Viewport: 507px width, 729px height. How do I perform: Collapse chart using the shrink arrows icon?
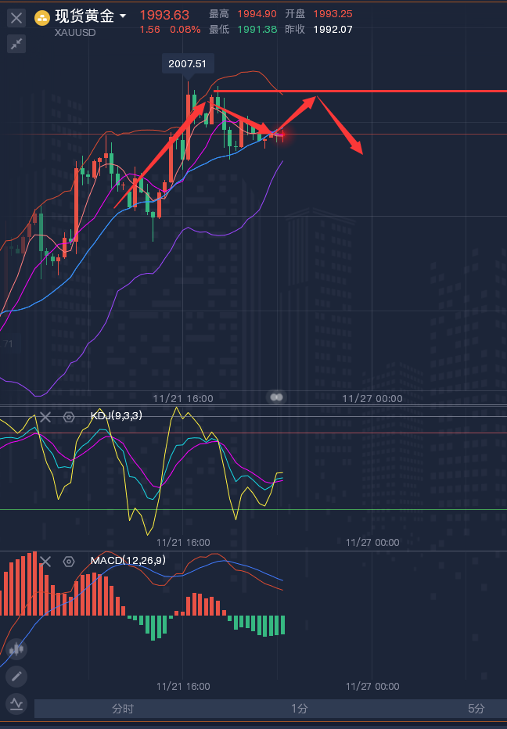pyautogui.click(x=16, y=44)
